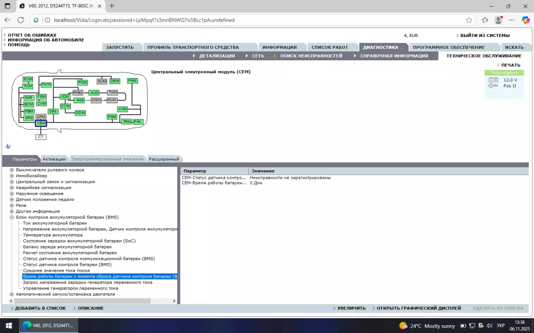The height and width of the screenshot is (333, 534).
Task: Click the PAM module node
Action: tap(132, 81)
